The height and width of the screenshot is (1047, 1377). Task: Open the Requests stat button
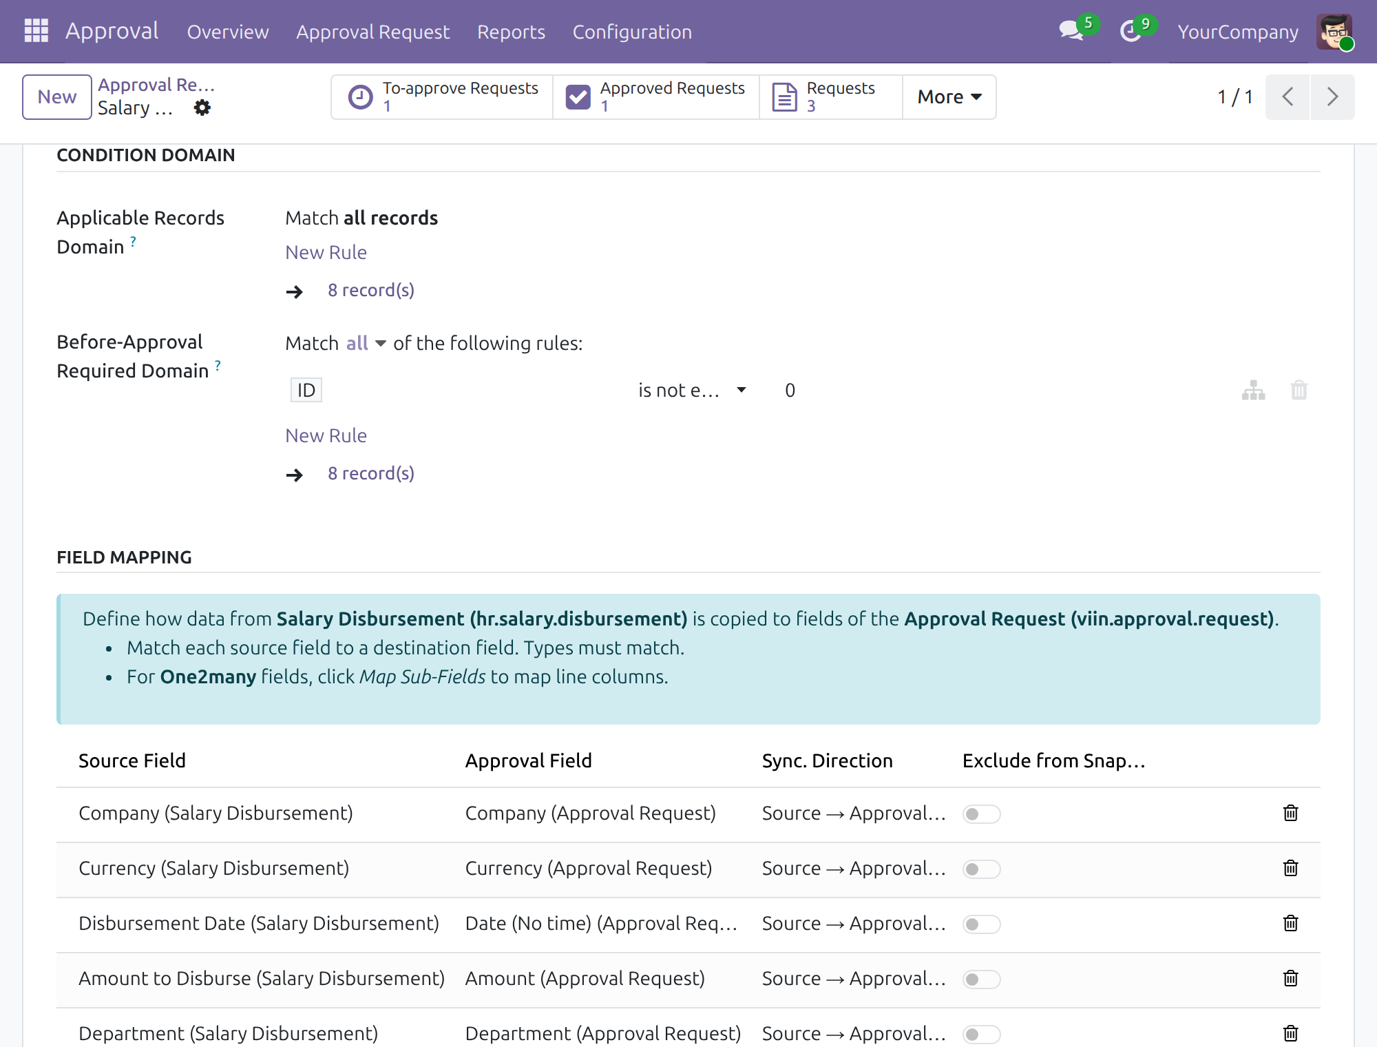(x=831, y=97)
